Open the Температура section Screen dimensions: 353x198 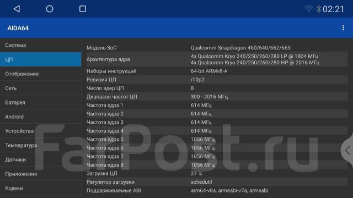click(40, 145)
